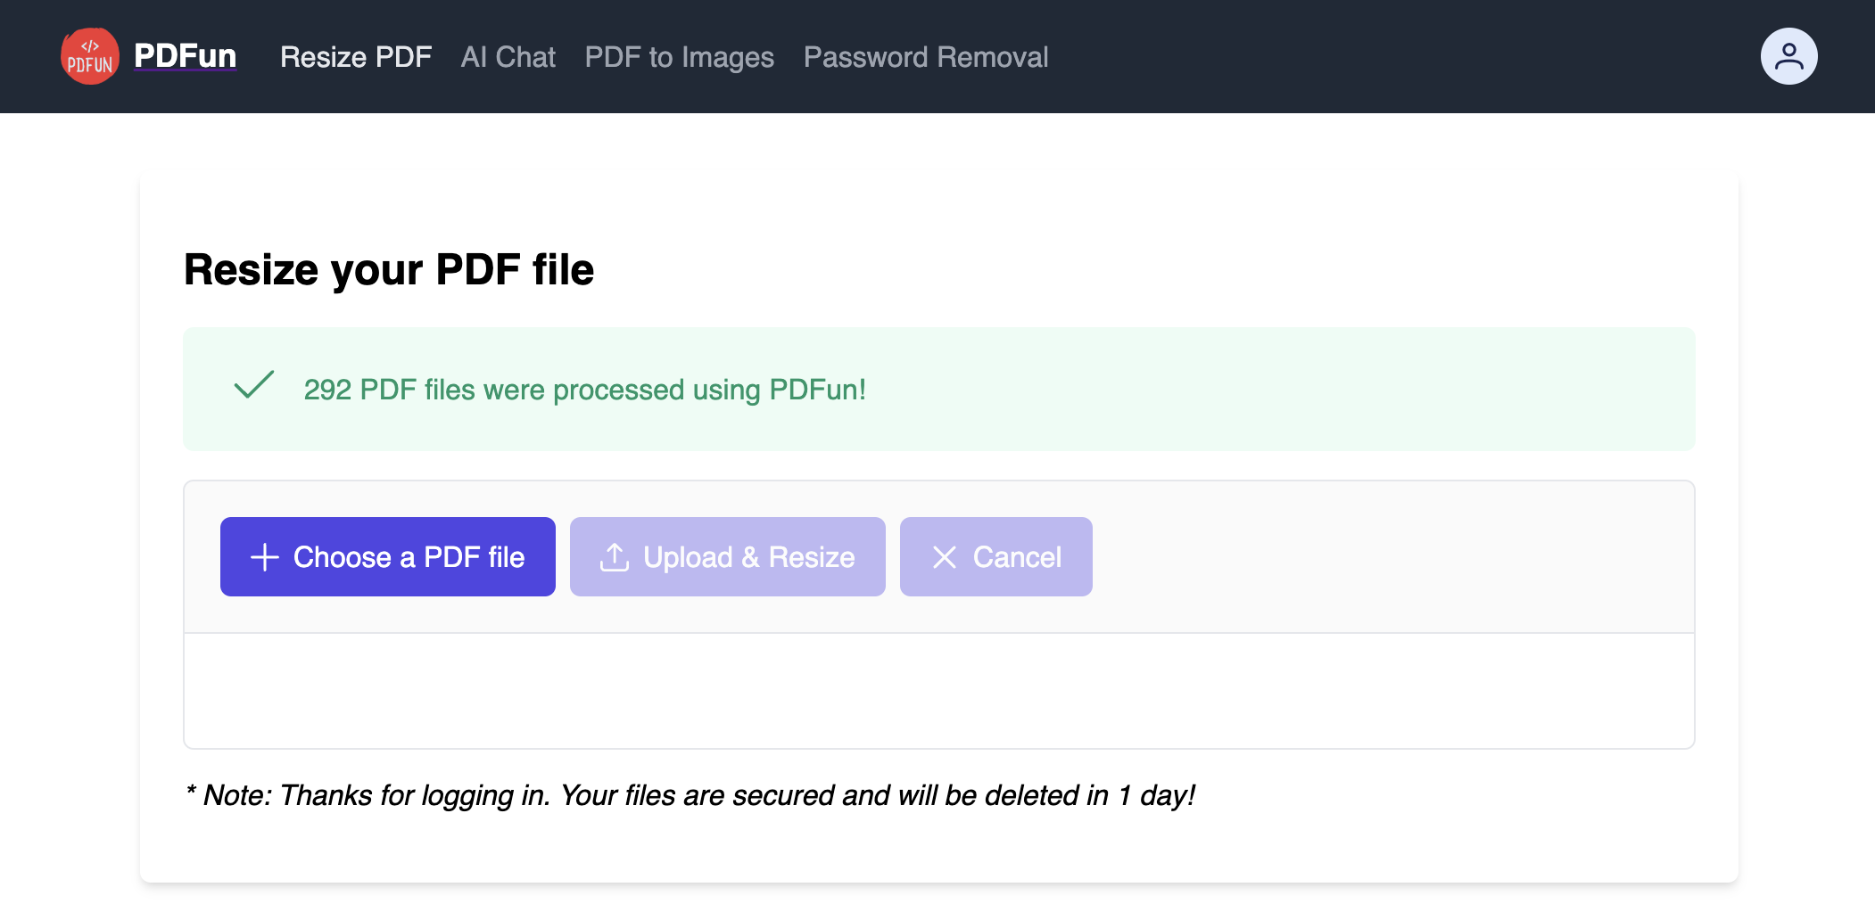Click the code-style glyph inside the PDFun badge

88,45
